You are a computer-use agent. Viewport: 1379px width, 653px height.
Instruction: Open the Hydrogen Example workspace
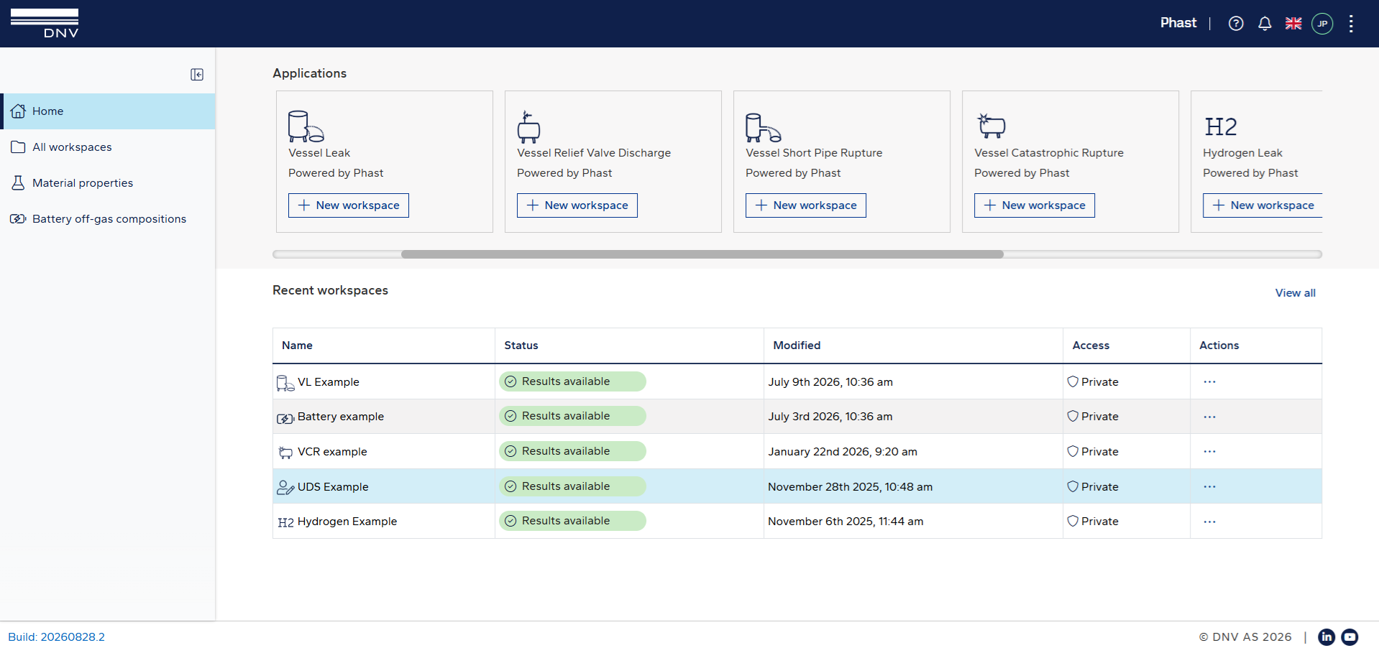[347, 522]
